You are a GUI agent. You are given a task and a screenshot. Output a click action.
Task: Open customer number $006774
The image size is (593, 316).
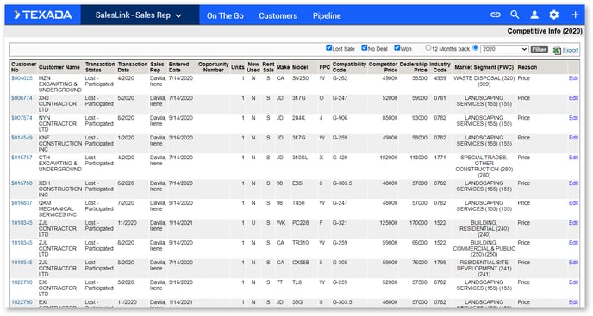pos(22,98)
